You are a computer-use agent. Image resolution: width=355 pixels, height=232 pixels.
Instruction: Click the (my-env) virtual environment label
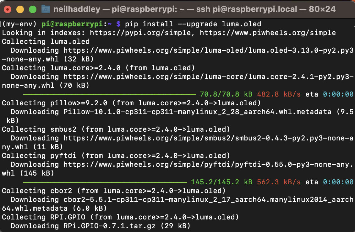19,24
